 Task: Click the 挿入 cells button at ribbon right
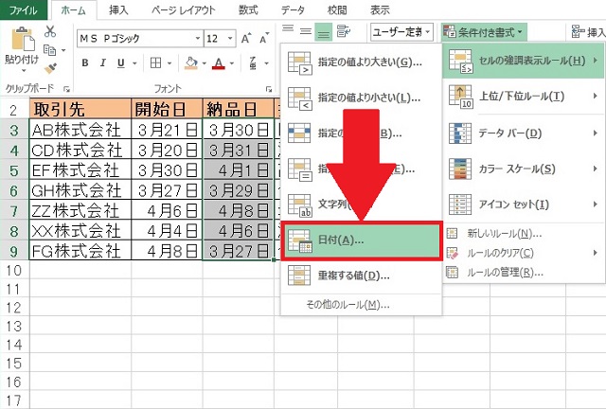tap(588, 31)
